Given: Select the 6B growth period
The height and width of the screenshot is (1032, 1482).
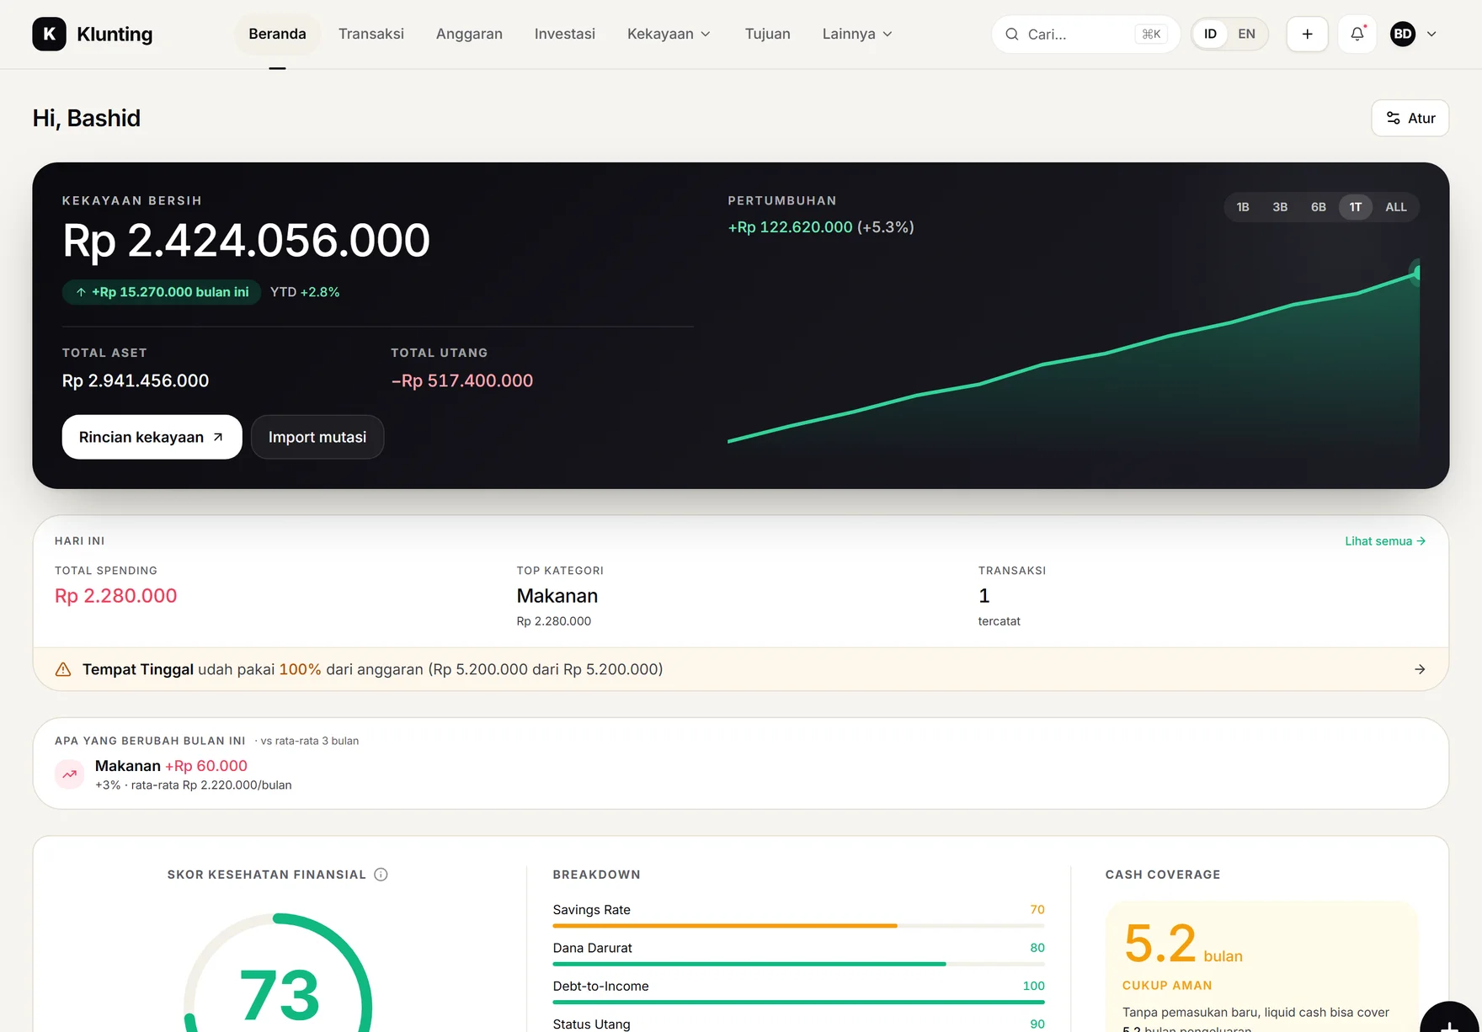Looking at the screenshot, I should click(1318, 207).
